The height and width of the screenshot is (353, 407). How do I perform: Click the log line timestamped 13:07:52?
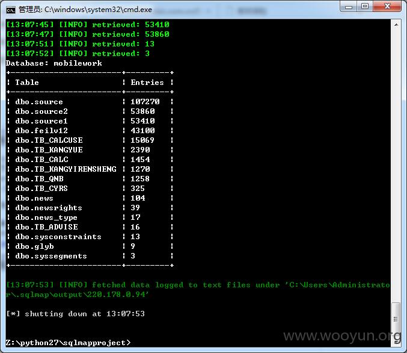pos(78,54)
